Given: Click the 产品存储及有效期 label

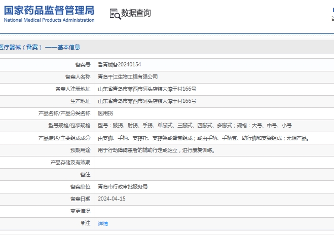Looking at the screenshot, I should [x=70, y=163].
